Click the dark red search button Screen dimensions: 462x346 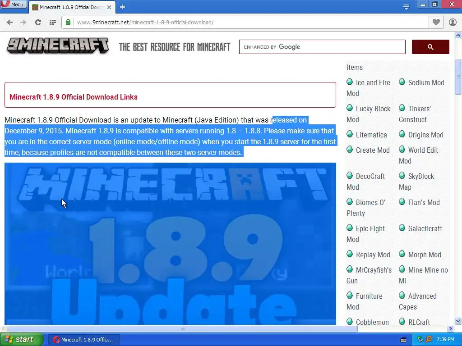430,47
